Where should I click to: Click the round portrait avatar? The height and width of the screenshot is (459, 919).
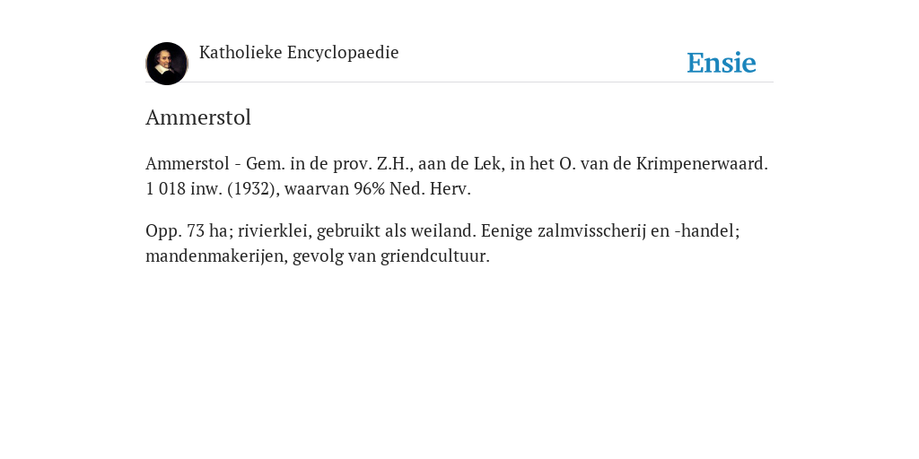click(166, 64)
